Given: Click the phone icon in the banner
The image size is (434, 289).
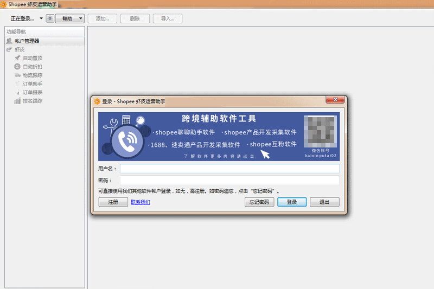Looking at the screenshot, I should (128, 142).
